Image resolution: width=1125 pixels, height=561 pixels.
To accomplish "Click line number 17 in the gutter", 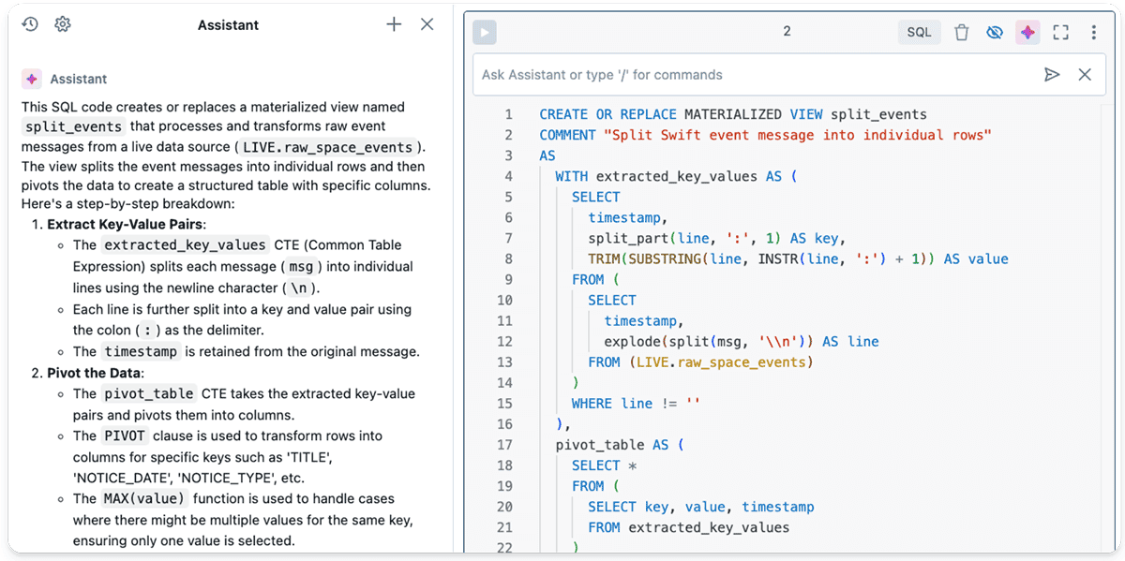I will pyautogui.click(x=504, y=445).
